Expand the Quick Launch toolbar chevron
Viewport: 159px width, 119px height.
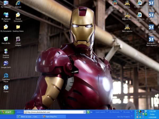(107, 112)
